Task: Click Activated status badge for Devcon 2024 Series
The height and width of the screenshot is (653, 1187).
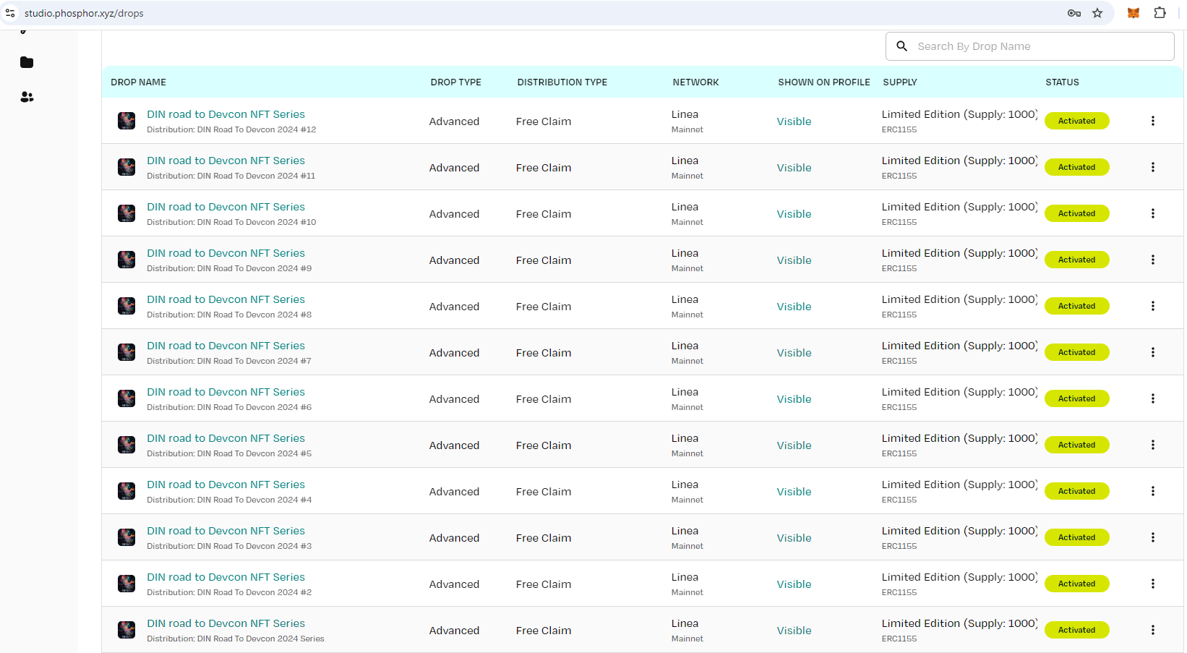Action: [1076, 630]
